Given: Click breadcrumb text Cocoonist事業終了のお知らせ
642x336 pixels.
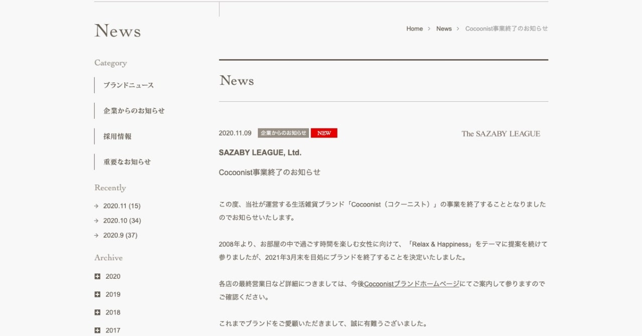Looking at the screenshot, I should 507,29.
